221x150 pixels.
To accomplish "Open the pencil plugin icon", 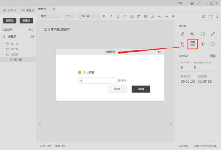I will [x=213, y=34].
